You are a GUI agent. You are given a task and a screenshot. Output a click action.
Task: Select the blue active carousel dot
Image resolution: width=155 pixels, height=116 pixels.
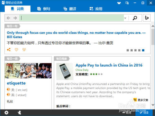pos(143,50)
